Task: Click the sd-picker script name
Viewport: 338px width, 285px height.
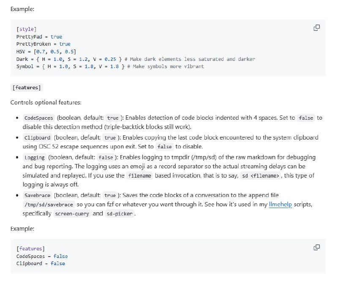Action: [x=120, y=214]
